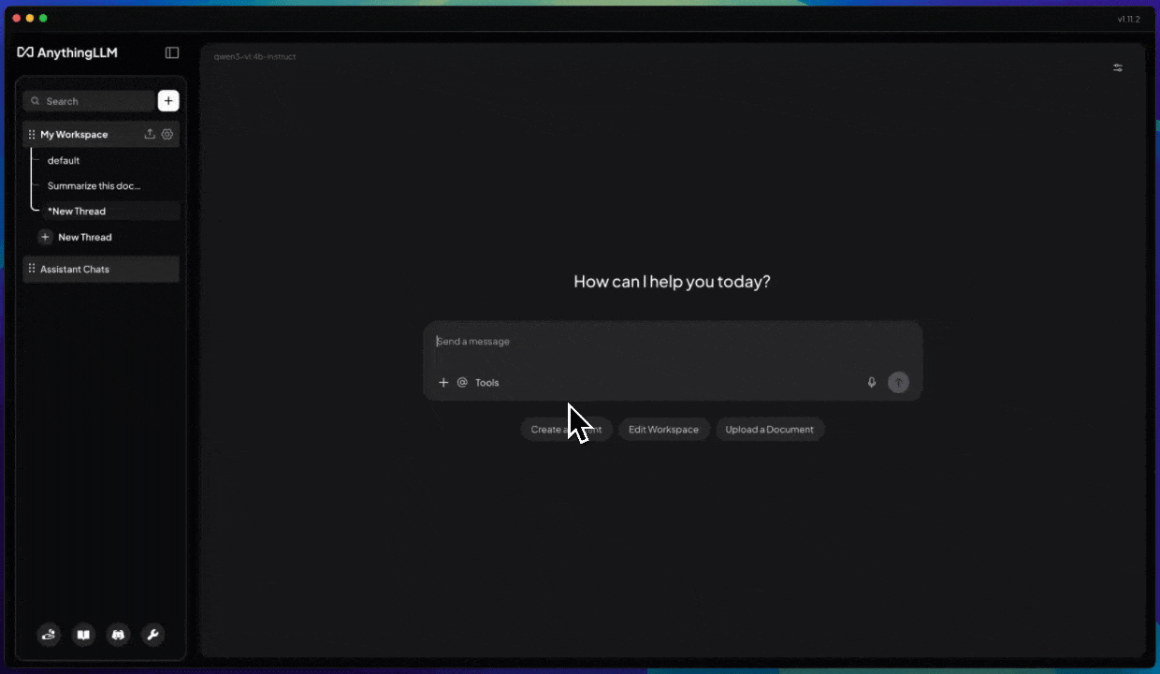Toggle the sidebar collapse icon
1160x674 pixels.
click(172, 53)
